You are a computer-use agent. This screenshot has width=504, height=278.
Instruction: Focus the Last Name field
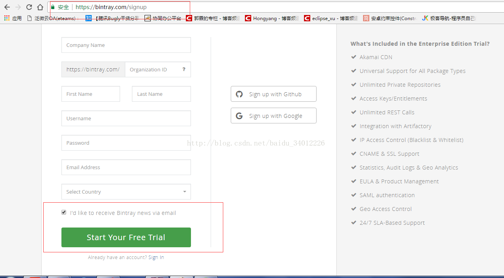pos(161,94)
